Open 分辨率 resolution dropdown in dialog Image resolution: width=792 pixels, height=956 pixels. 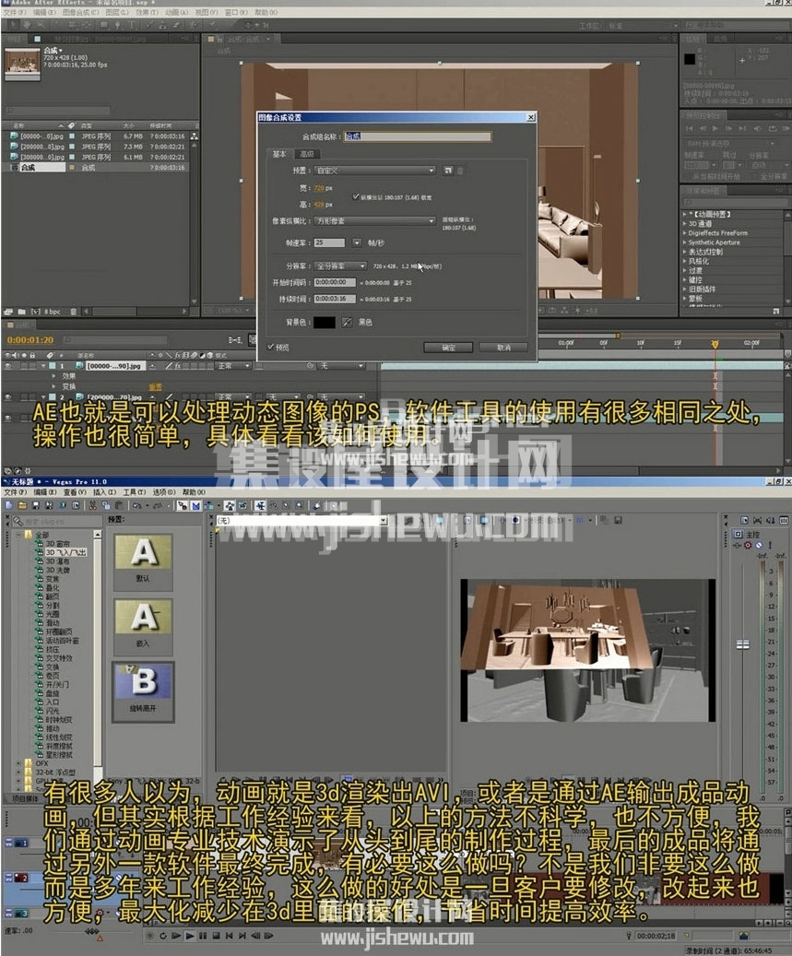[x=341, y=266]
